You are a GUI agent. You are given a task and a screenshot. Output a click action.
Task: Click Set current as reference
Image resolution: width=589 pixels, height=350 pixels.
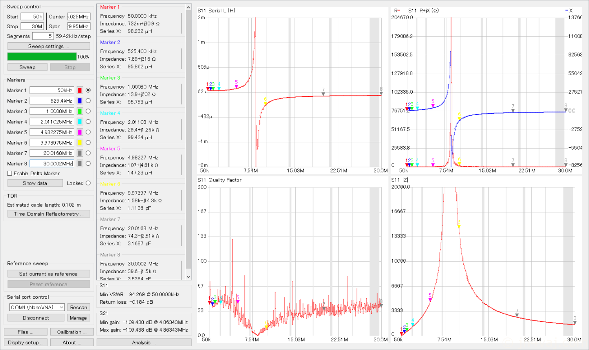[49, 274]
